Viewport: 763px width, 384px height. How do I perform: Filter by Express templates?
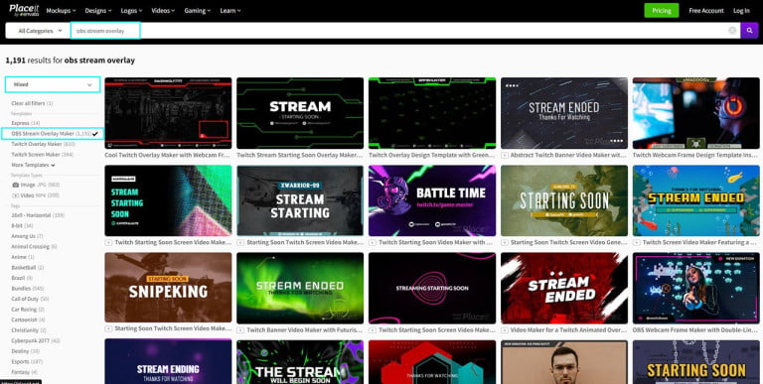tap(25, 123)
